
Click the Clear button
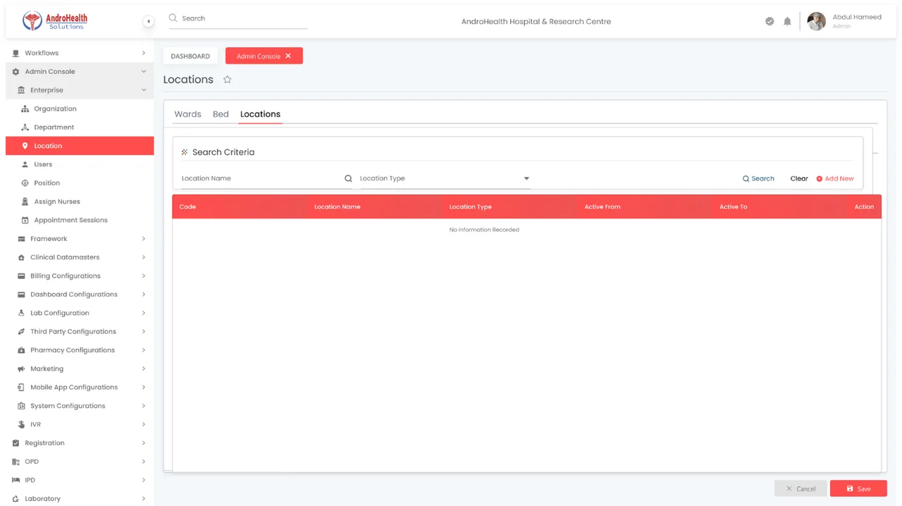799,178
